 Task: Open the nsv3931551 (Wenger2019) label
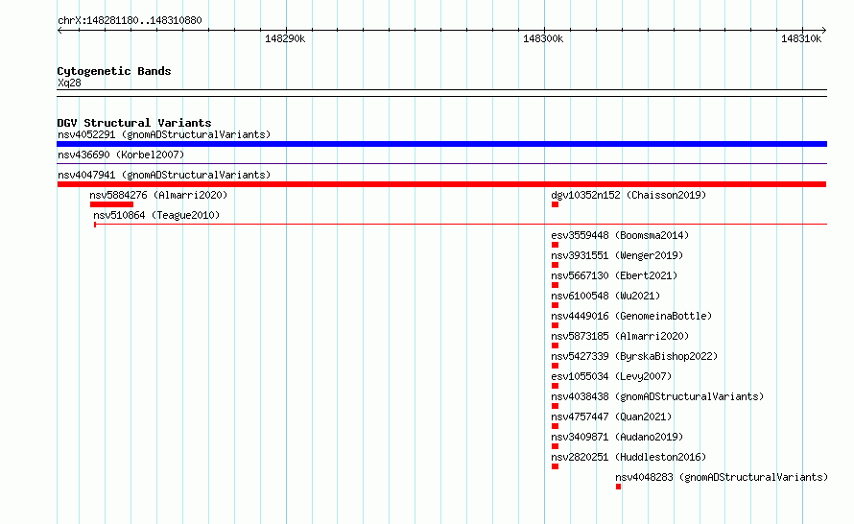pyautogui.click(x=617, y=255)
